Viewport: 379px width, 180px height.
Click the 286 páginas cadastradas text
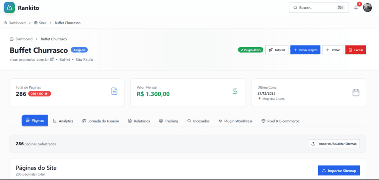tap(36, 144)
